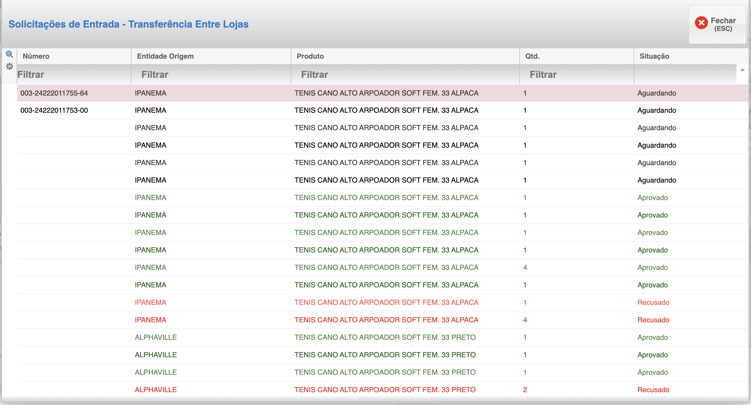
Task: Select request 003-24222011755-64 row
Action: [x=54, y=93]
